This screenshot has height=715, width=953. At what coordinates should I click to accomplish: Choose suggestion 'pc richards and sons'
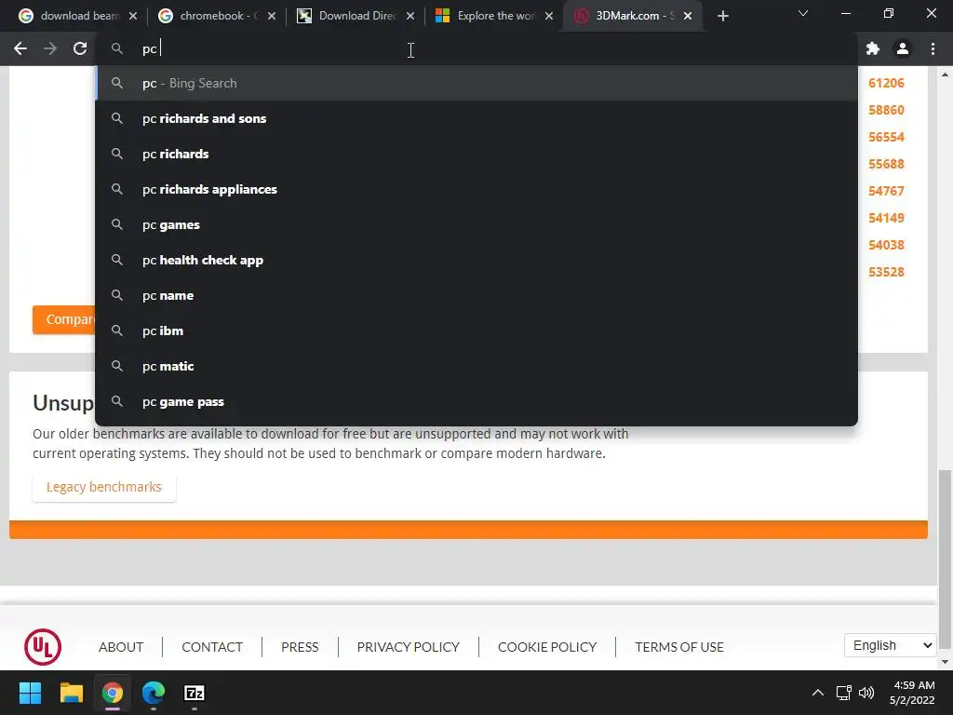[x=476, y=118]
